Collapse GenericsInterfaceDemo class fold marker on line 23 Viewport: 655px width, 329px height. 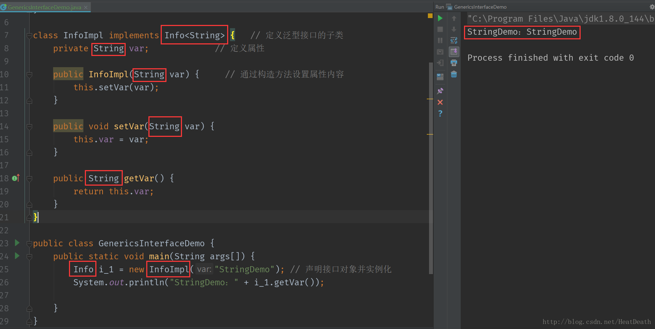point(29,244)
